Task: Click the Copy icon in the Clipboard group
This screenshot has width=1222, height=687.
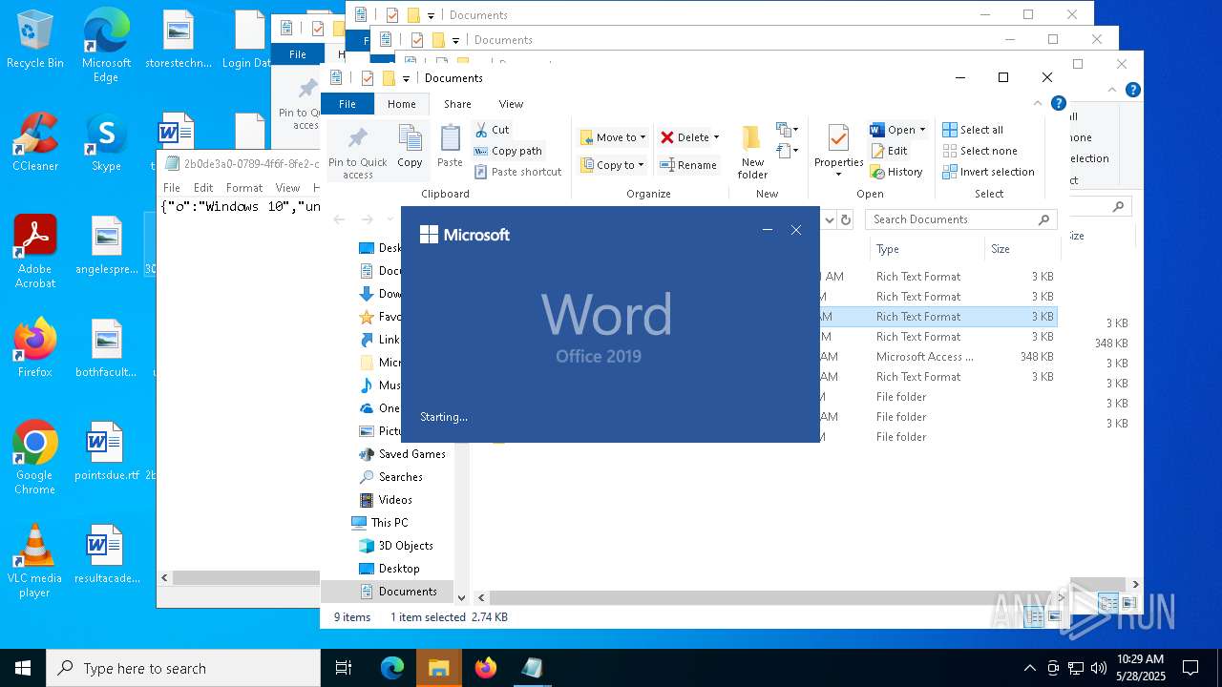Action: 410,146
